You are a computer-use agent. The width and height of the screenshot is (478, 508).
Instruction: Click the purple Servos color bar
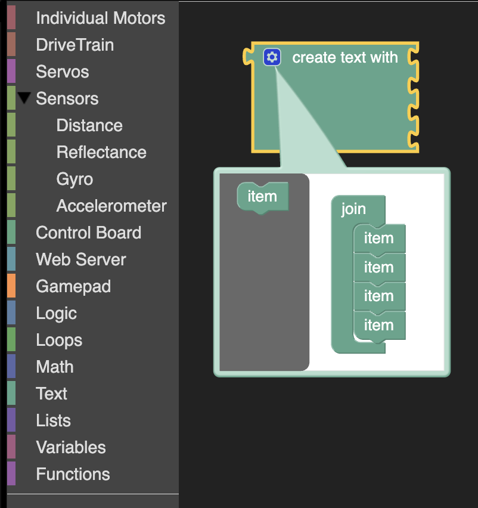tap(11, 71)
